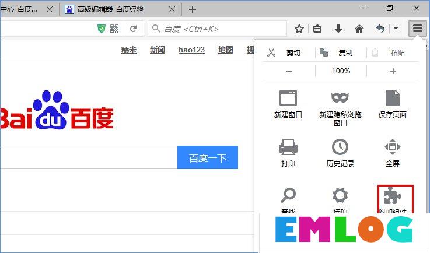Viewport: 430px width, 253px height.
Task: Show bookmarks list icon in toolbar
Action: point(317,29)
